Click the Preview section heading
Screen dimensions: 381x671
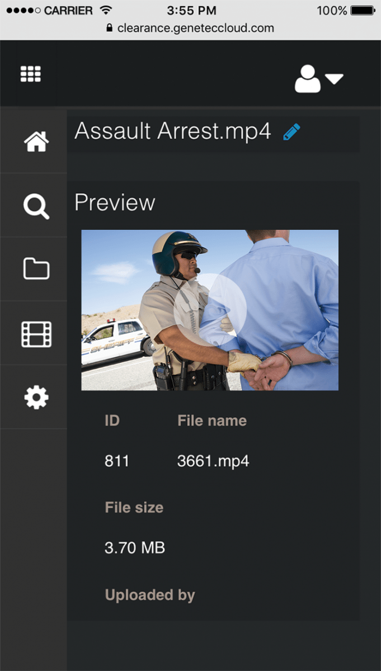click(115, 202)
